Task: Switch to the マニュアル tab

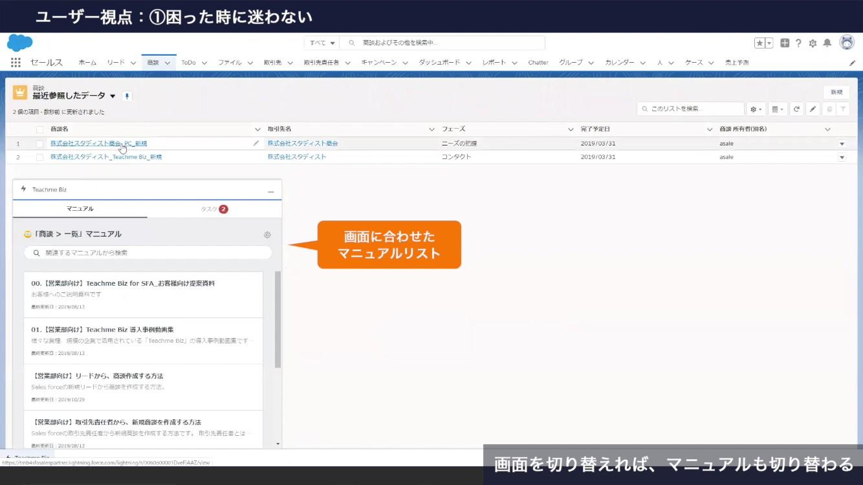Action: 80,209
